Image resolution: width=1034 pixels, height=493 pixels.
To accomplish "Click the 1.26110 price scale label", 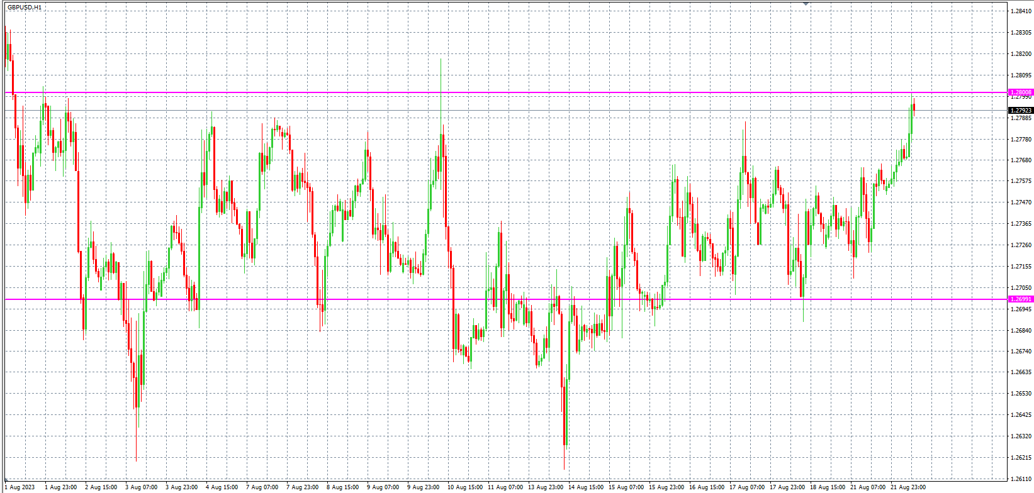I will point(1021,479).
